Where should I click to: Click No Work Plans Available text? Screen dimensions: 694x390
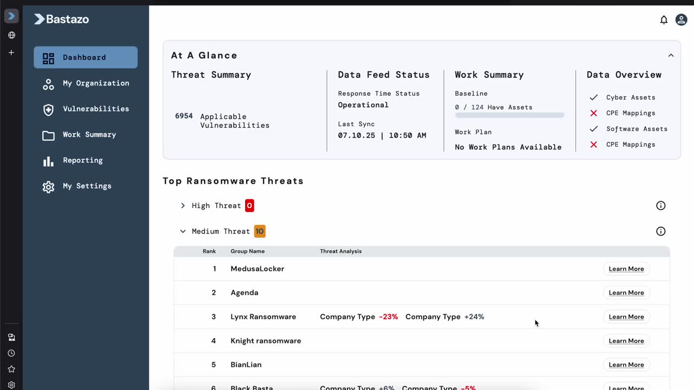(x=508, y=147)
